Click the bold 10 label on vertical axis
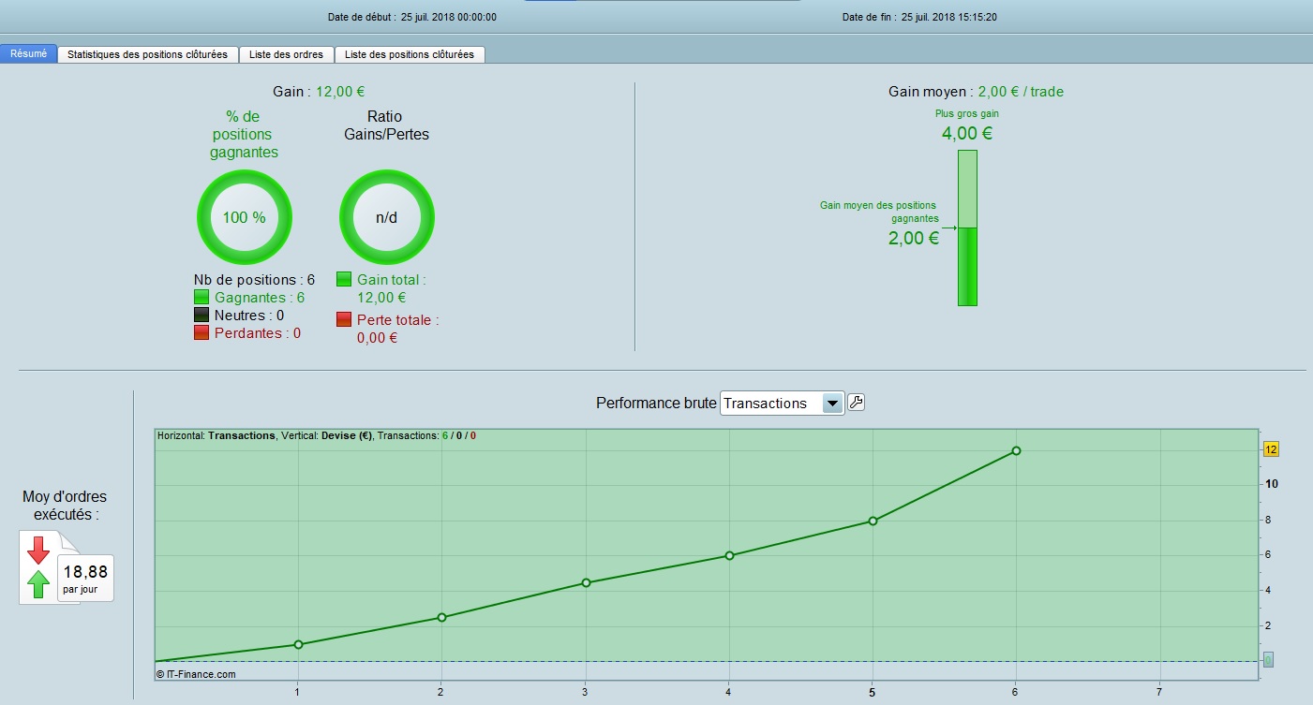The image size is (1313, 705). click(x=1272, y=484)
